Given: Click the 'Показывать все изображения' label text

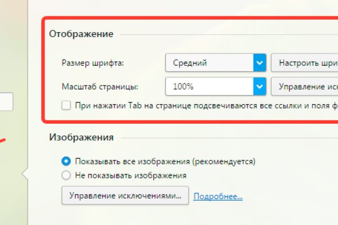Looking at the screenshot, I should [x=164, y=161].
